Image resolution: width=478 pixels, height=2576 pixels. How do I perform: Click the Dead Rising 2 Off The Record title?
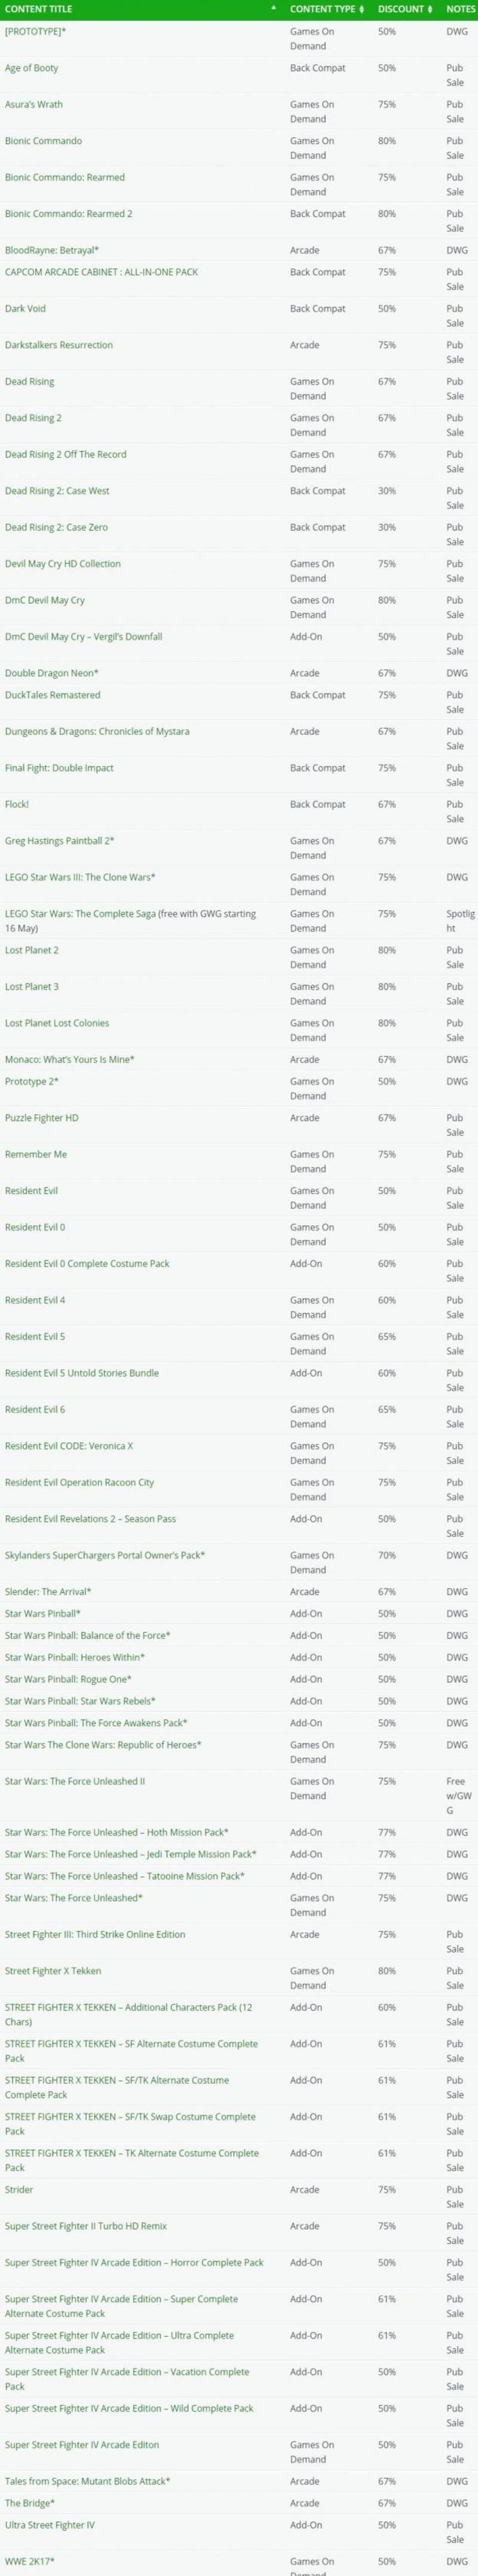(x=66, y=454)
